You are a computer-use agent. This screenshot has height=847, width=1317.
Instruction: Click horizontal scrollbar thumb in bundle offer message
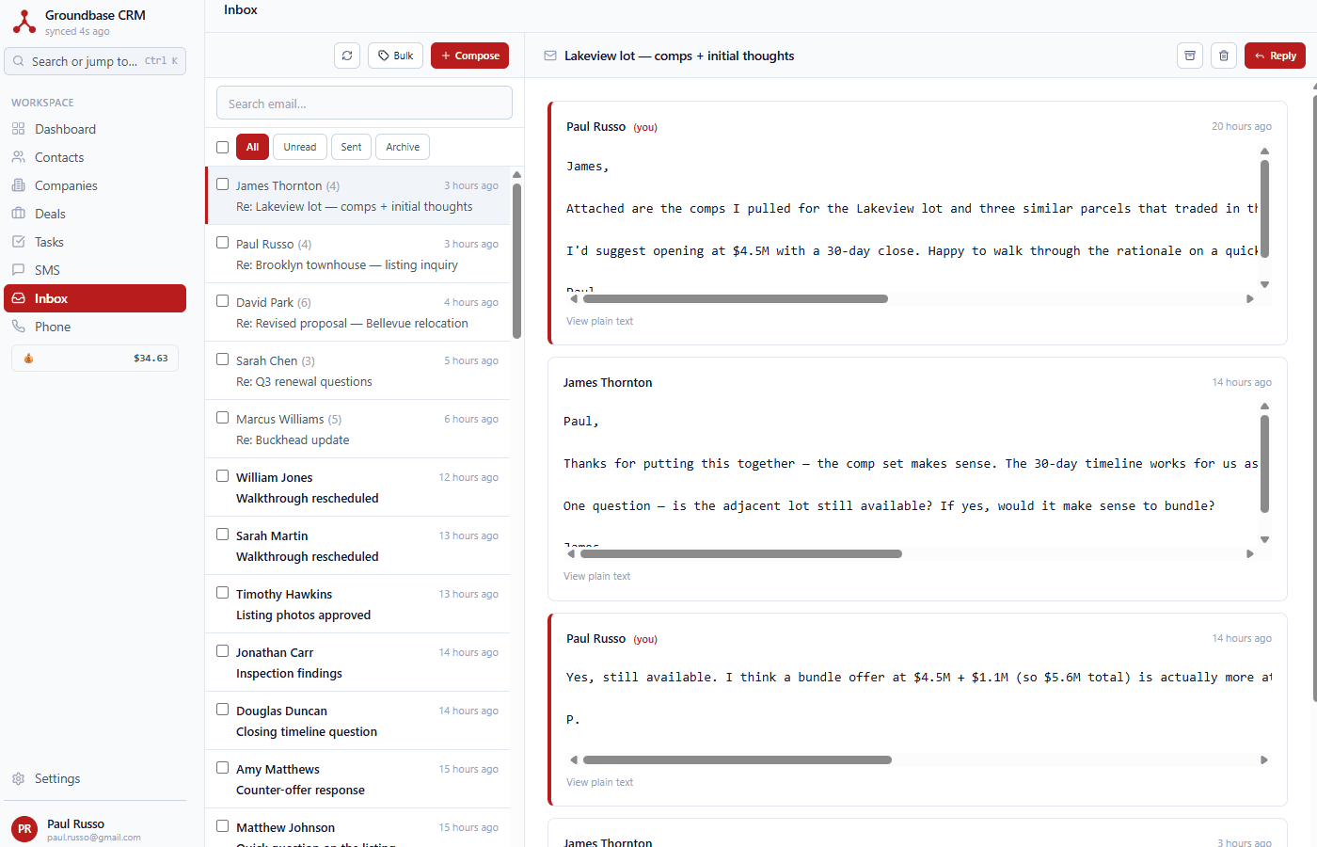pos(737,759)
